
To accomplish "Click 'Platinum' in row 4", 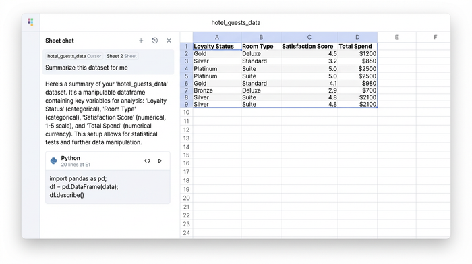I will pyautogui.click(x=217, y=69).
